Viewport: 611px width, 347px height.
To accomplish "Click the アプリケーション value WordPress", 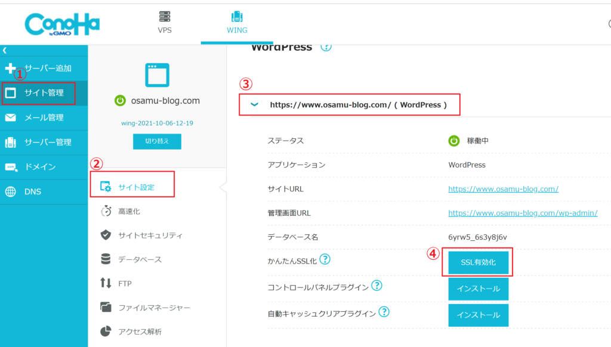I will point(467,165).
